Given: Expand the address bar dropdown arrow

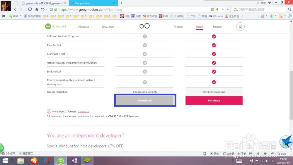Looking at the screenshot, I should click(222, 9).
